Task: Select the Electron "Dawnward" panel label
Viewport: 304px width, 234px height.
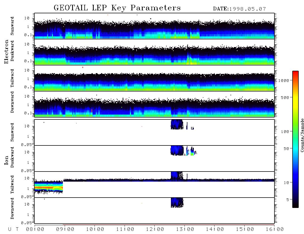Action: (12, 102)
